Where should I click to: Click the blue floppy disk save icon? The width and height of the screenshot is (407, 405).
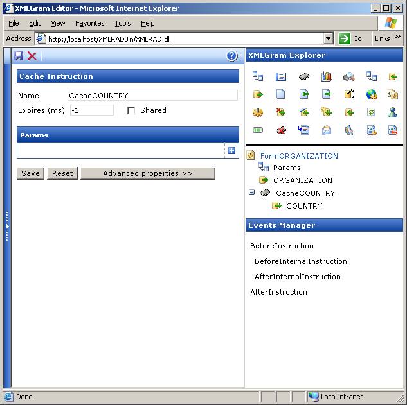click(19, 56)
